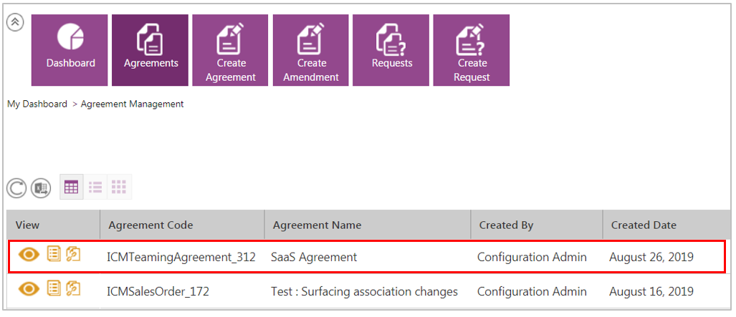Refresh the agreements list
Image resolution: width=736 pixels, height=317 pixels.
pyautogui.click(x=16, y=188)
